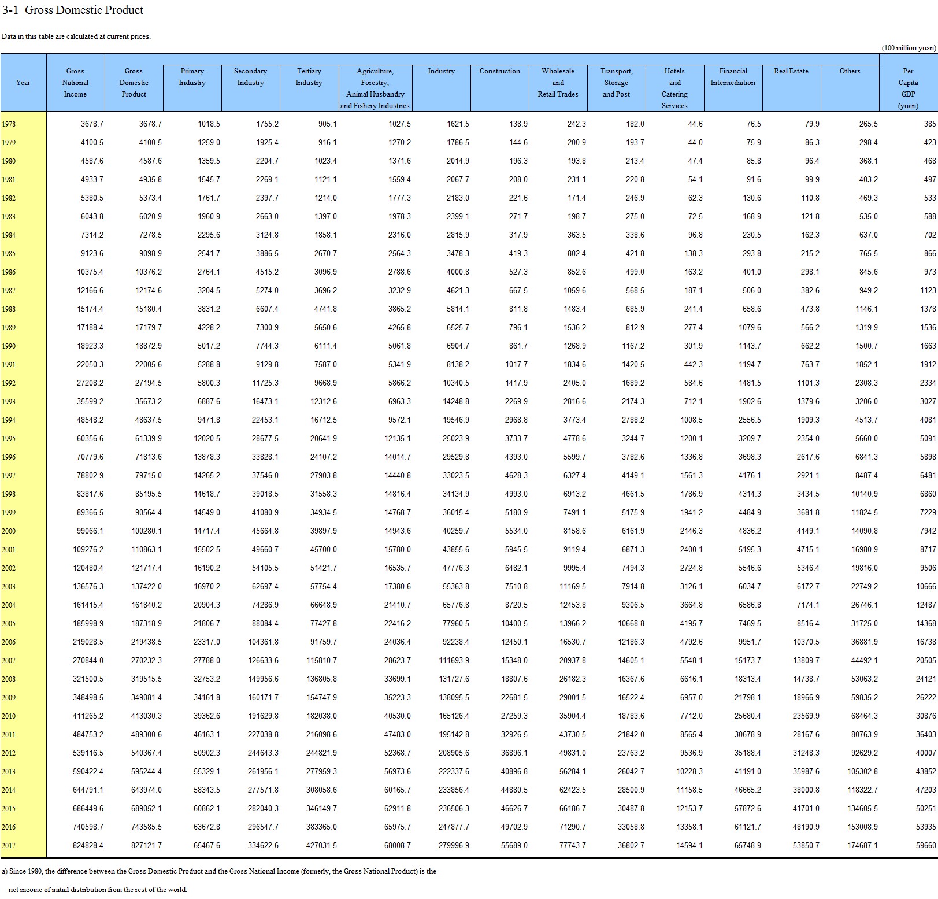The width and height of the screenshot is (938, 899).
Task: Click the value 9995.4 in 2002 row
Action: [x=574, y=568]
